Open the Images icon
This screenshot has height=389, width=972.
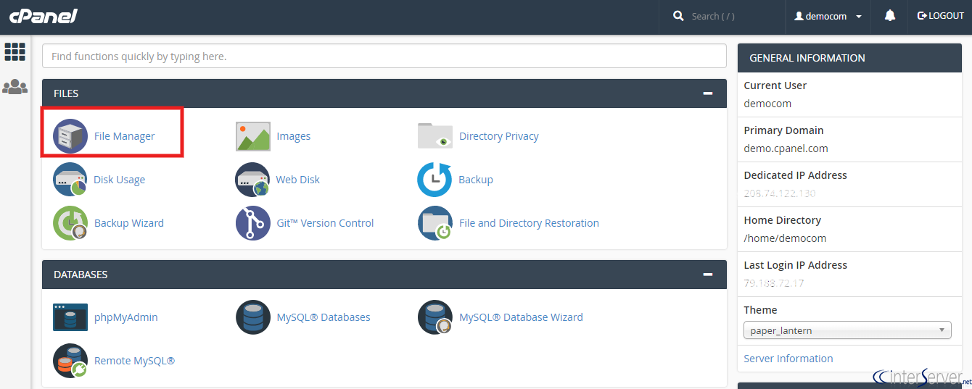253,136
